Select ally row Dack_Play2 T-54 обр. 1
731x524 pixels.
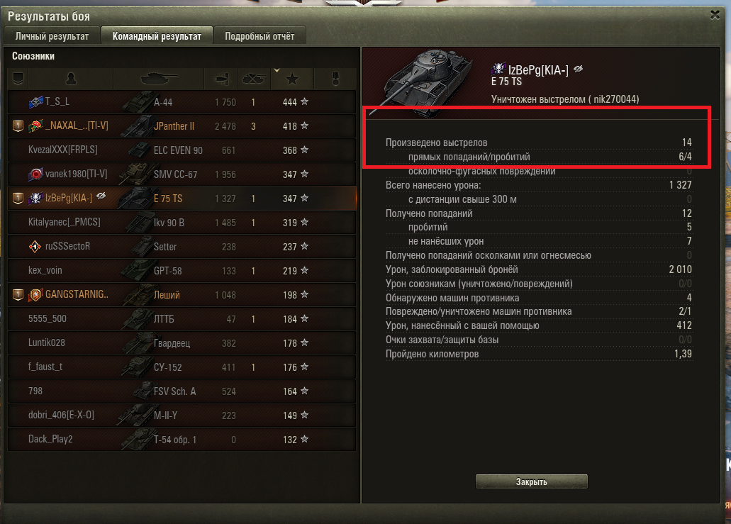(182, 439)
